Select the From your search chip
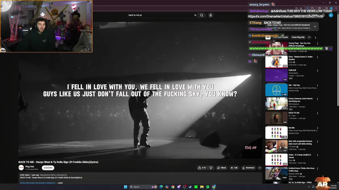Viewport: 339px width, 190px height. coord(280,37)
